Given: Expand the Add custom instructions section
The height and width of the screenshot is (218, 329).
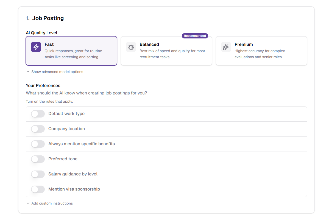Looking at the screenshot, I should (52, 203).
